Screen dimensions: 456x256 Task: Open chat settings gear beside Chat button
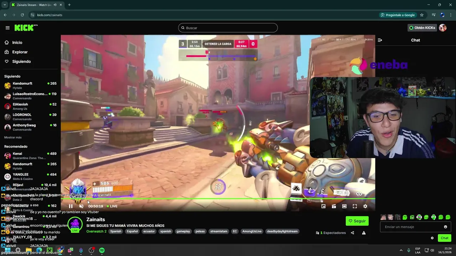pyautogui.click(x=432, y=238)
